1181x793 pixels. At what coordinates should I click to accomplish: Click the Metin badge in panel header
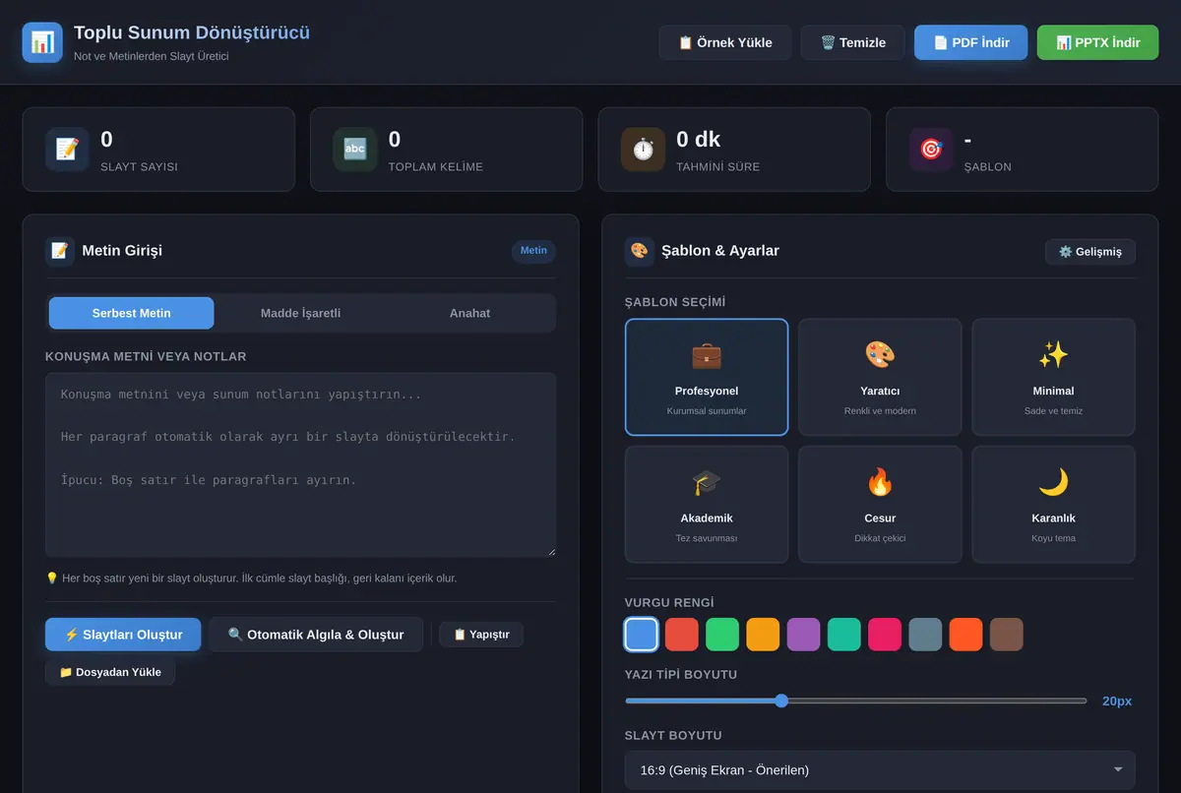tap(533, 251)
